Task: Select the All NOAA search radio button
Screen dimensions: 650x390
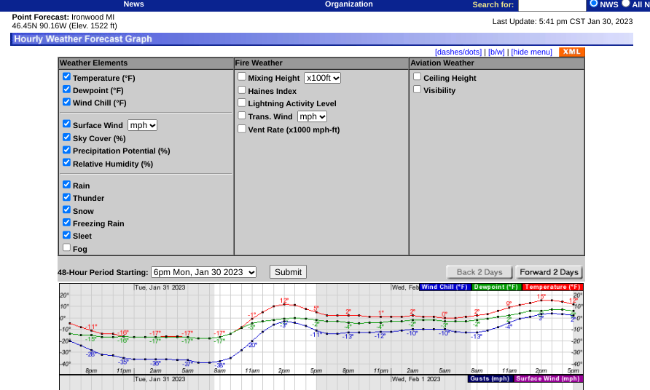Action: [x=626, y=4]
